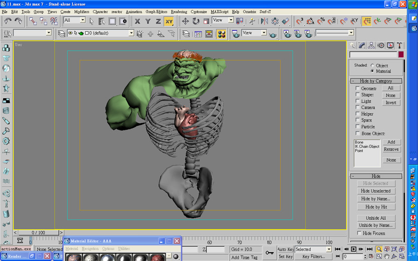Check the Lights hide category box
418x261 pixels.
pyautogui.click(x=357, y=101)
